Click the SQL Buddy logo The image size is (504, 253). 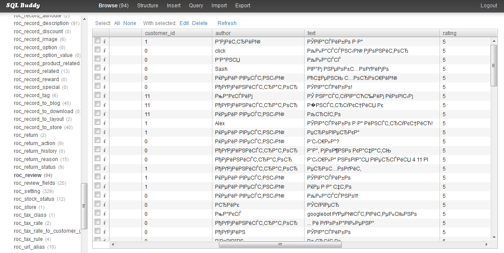pyautogui.click(x=23, y=6)
